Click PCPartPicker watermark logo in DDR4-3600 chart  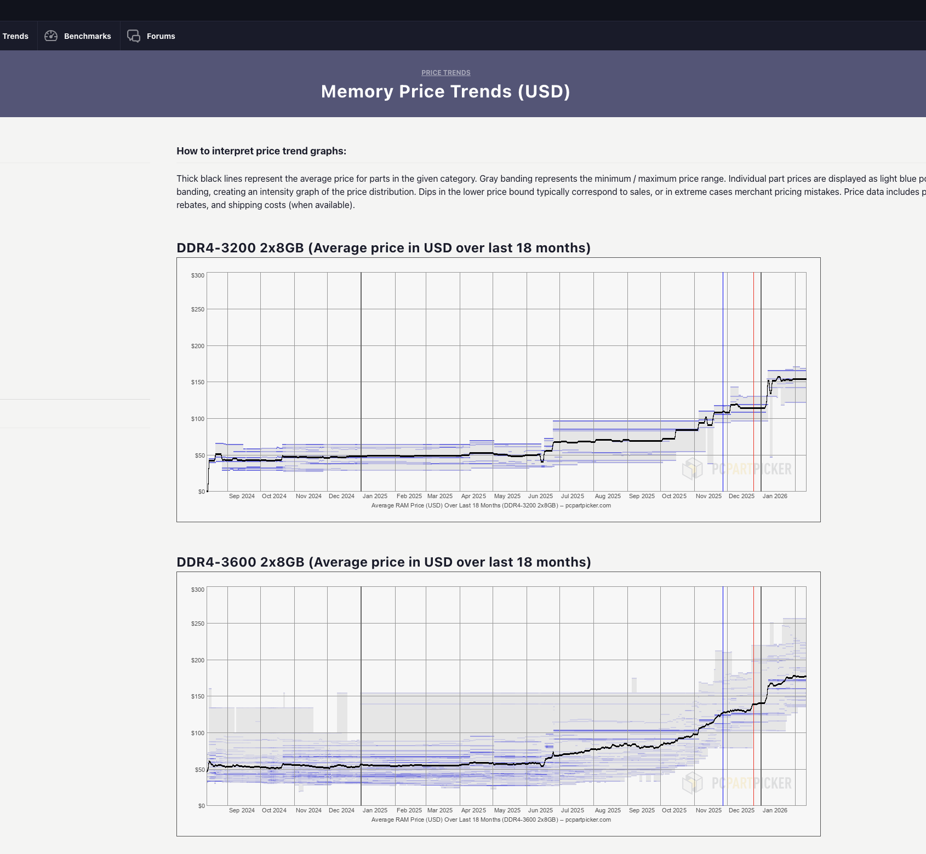point(737,783)
